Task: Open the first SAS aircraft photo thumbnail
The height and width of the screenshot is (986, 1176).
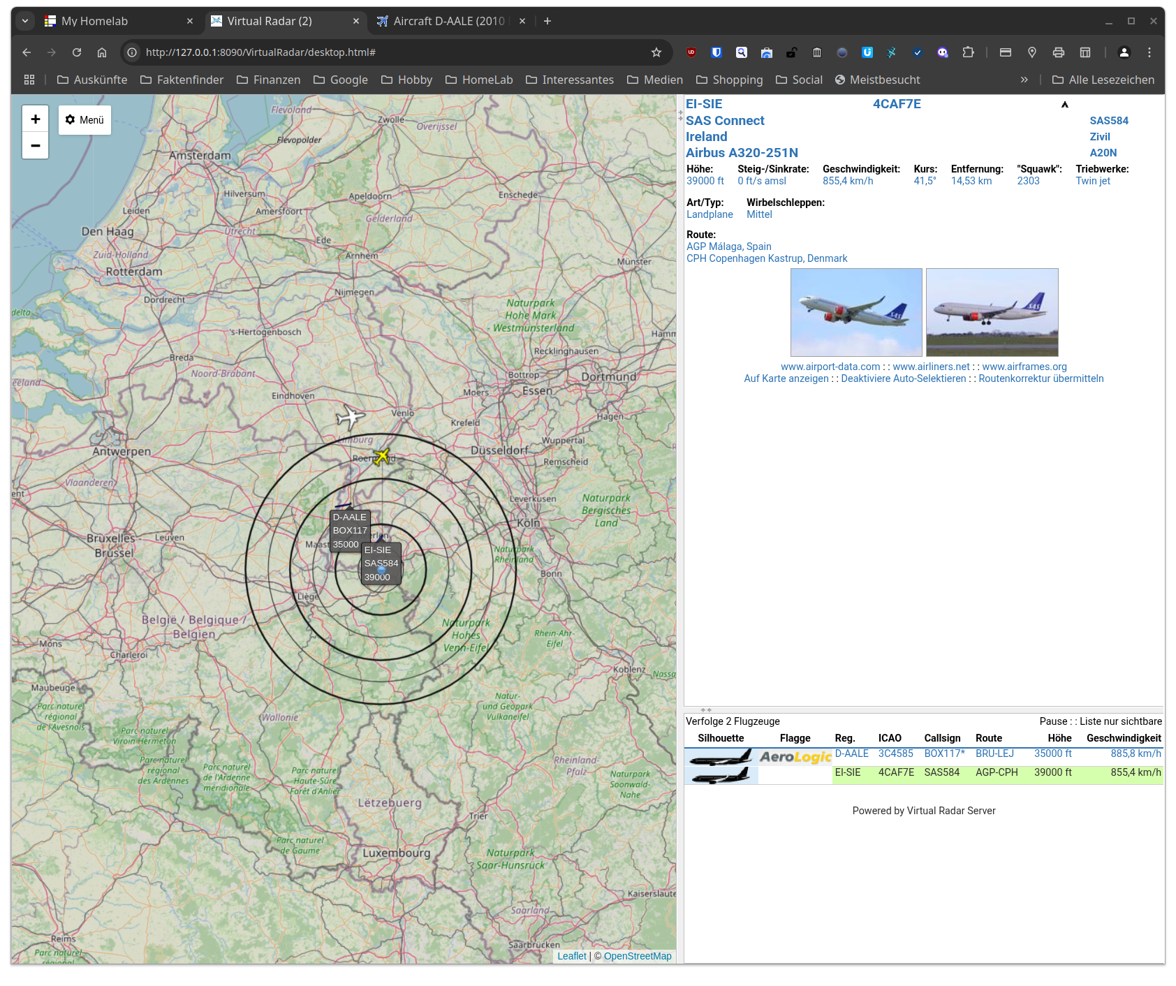Action: pyautogui.click(x=856, y=312)
